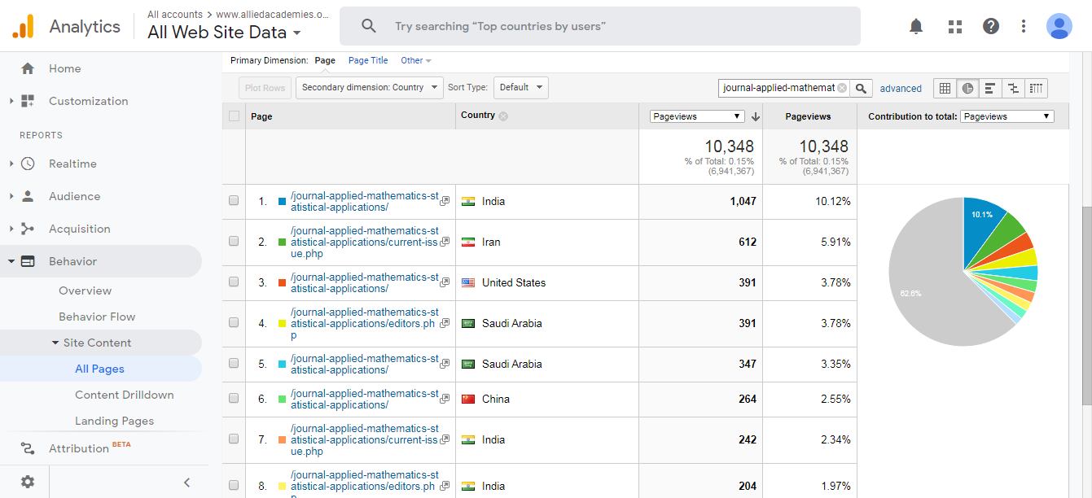Open the Google apps grid
Image resolution: width=1092 pixels, height=498 pixels.
point(955,26)
